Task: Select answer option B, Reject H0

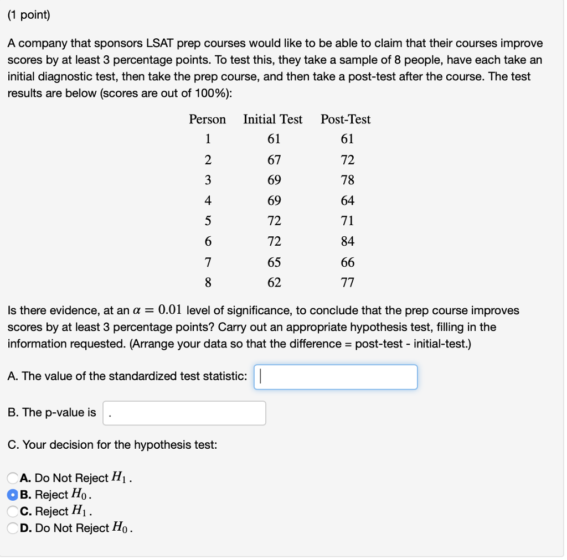Action: point(12,495)
